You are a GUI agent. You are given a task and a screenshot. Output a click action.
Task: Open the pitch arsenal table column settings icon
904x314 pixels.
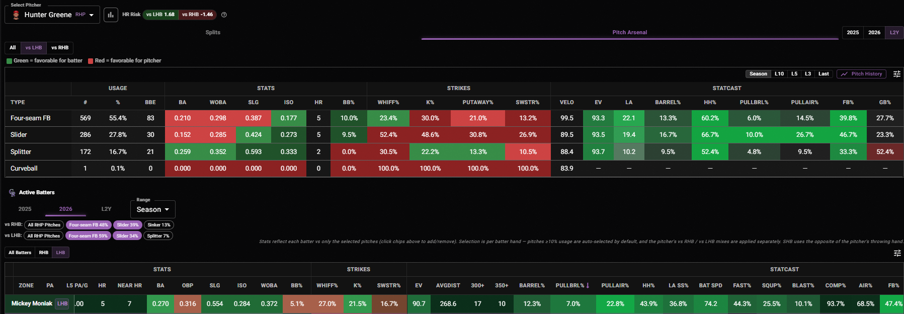(x=896, y=74)
